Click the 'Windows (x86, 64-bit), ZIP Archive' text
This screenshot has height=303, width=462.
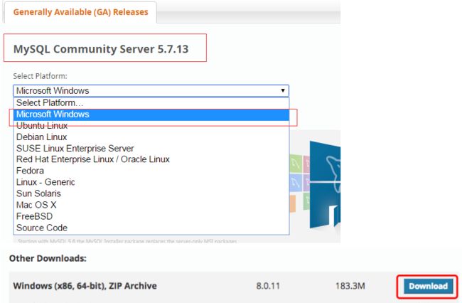(85, 286)
